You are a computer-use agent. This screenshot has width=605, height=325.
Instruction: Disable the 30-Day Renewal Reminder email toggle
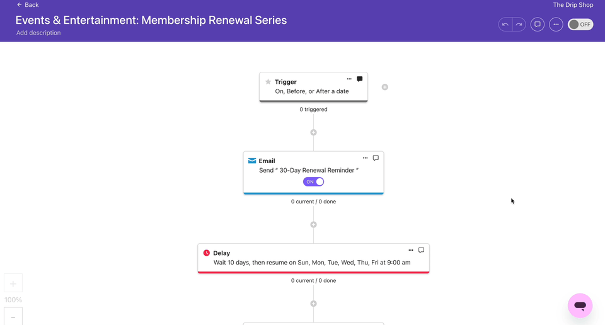[314, 181]
